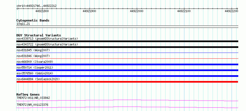Select the 10q11.21 band label
This screenshot has width=246, height=111.
[x=23, y=24]
